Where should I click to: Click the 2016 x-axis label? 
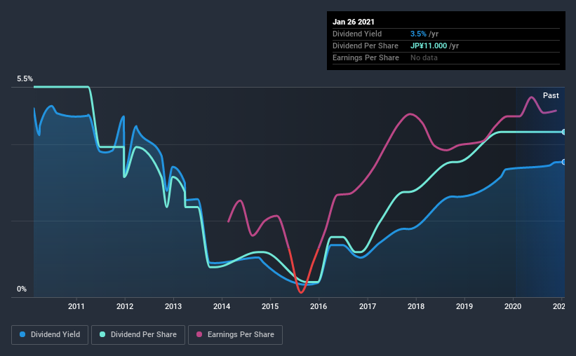click(x=319, y=306)
